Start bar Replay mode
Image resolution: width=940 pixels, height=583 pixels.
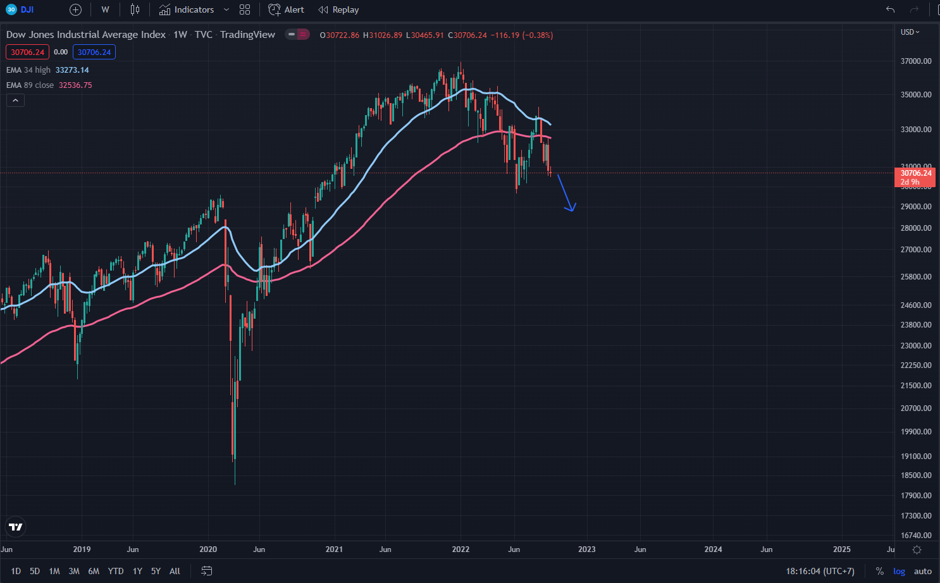coord(338,9)
